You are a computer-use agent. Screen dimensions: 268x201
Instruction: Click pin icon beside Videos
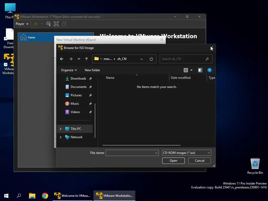coord(90,112)
